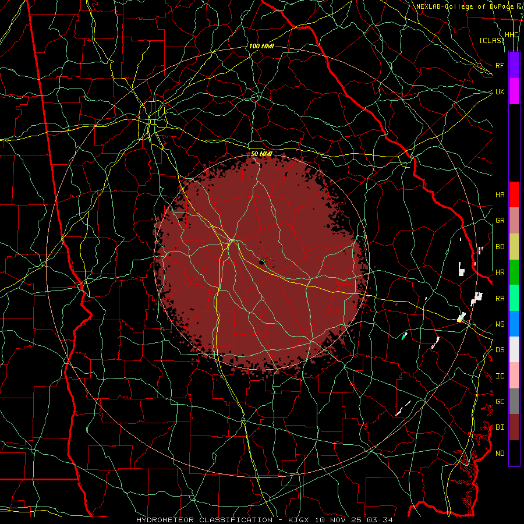
Task: Click the IC legend label
Action: [500, 376]
